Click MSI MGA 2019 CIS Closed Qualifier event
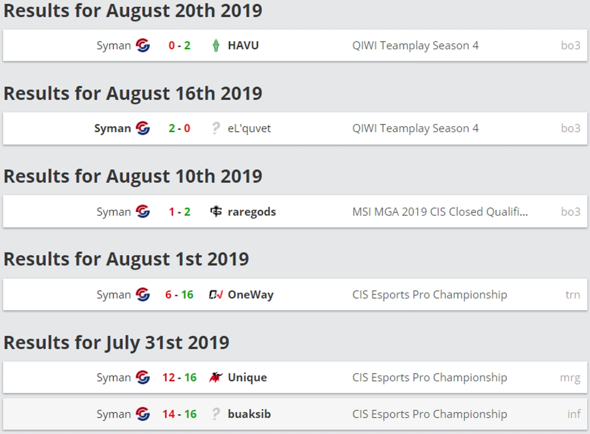The height and width of the screenshot is (434, 590). click(440, 212)
